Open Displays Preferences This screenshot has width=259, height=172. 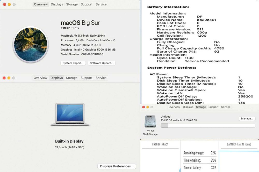click(x=117, y=166)
